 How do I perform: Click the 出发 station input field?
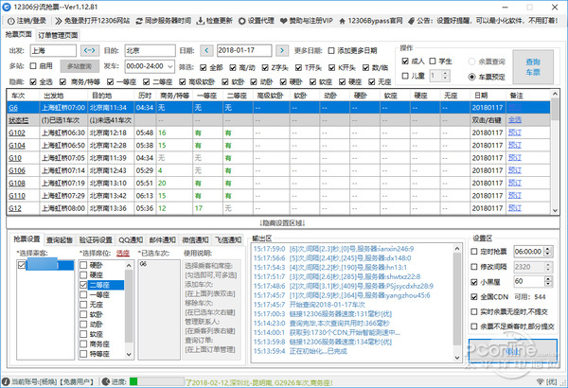pyautogui.click(x=53, y=50)
